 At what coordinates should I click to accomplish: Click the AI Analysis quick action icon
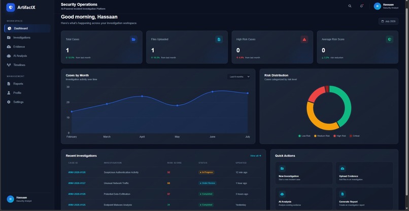[282, 194]
